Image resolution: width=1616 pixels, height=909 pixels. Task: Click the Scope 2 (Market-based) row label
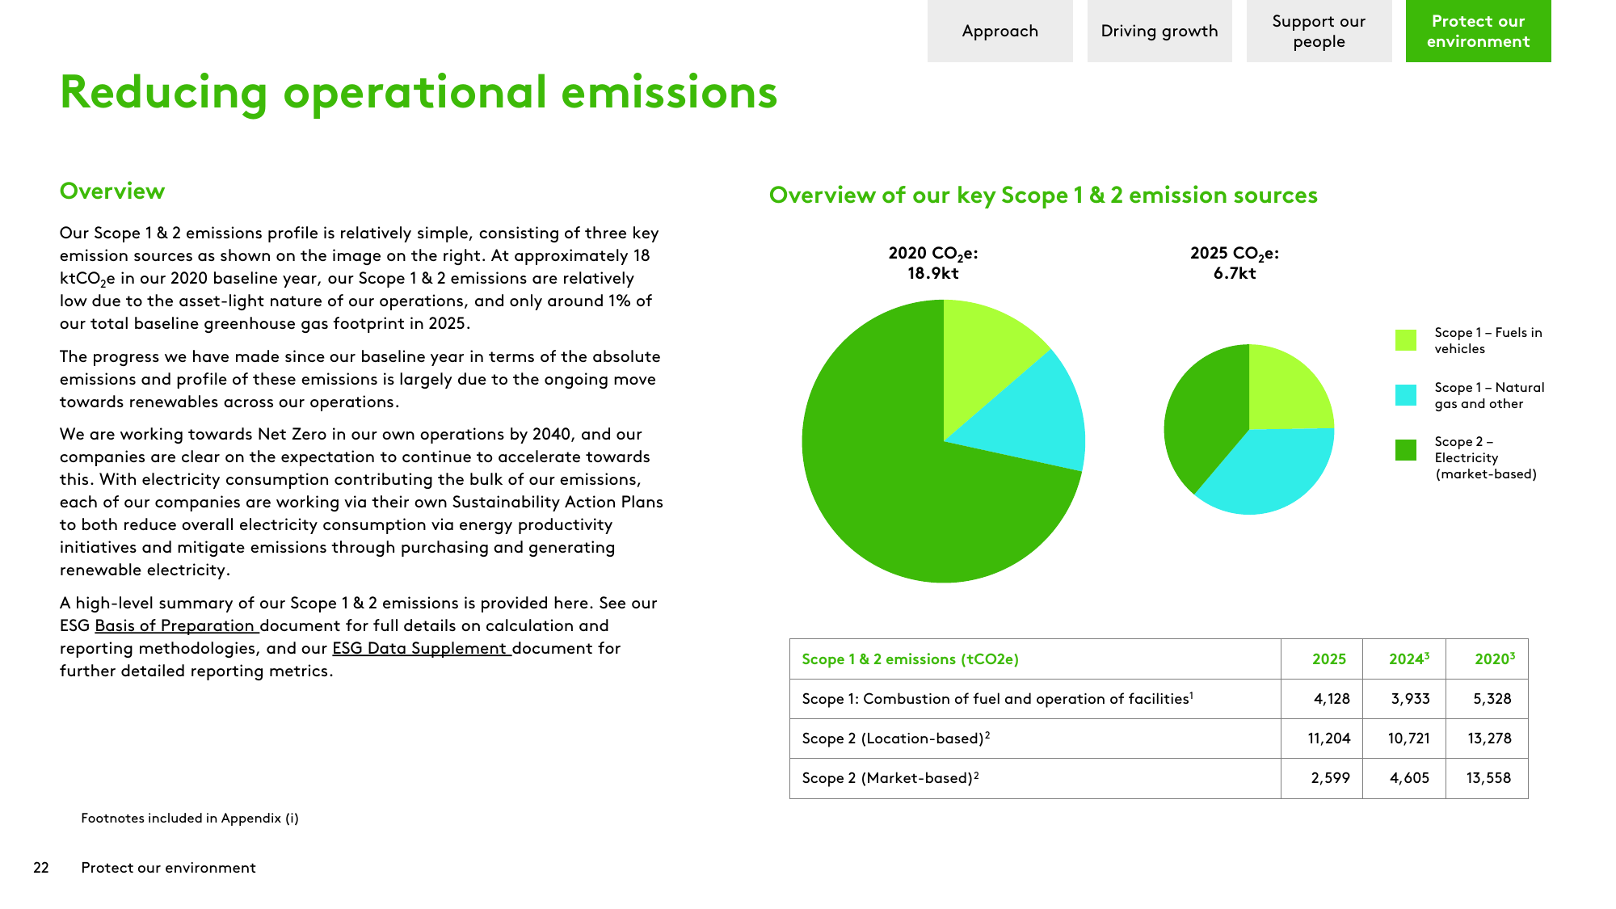click(x=890, y=778)
